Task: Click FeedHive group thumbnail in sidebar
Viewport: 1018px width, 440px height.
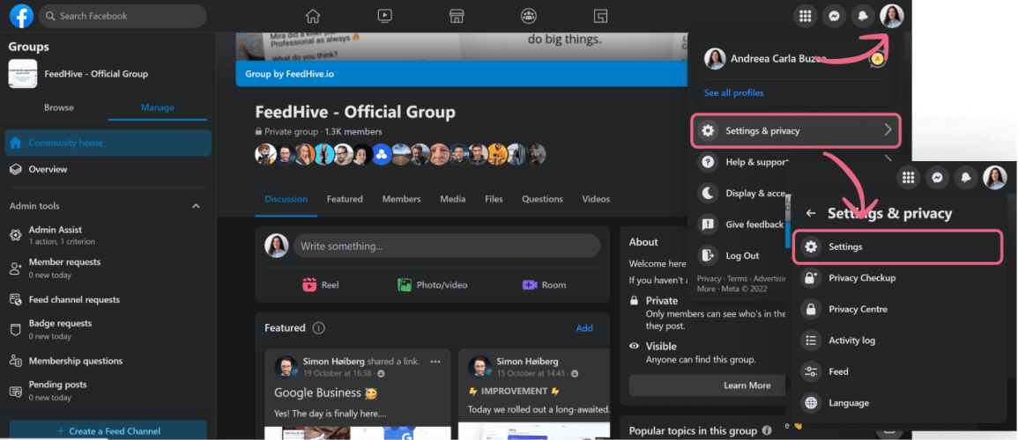Action: [x=23, y=74]
